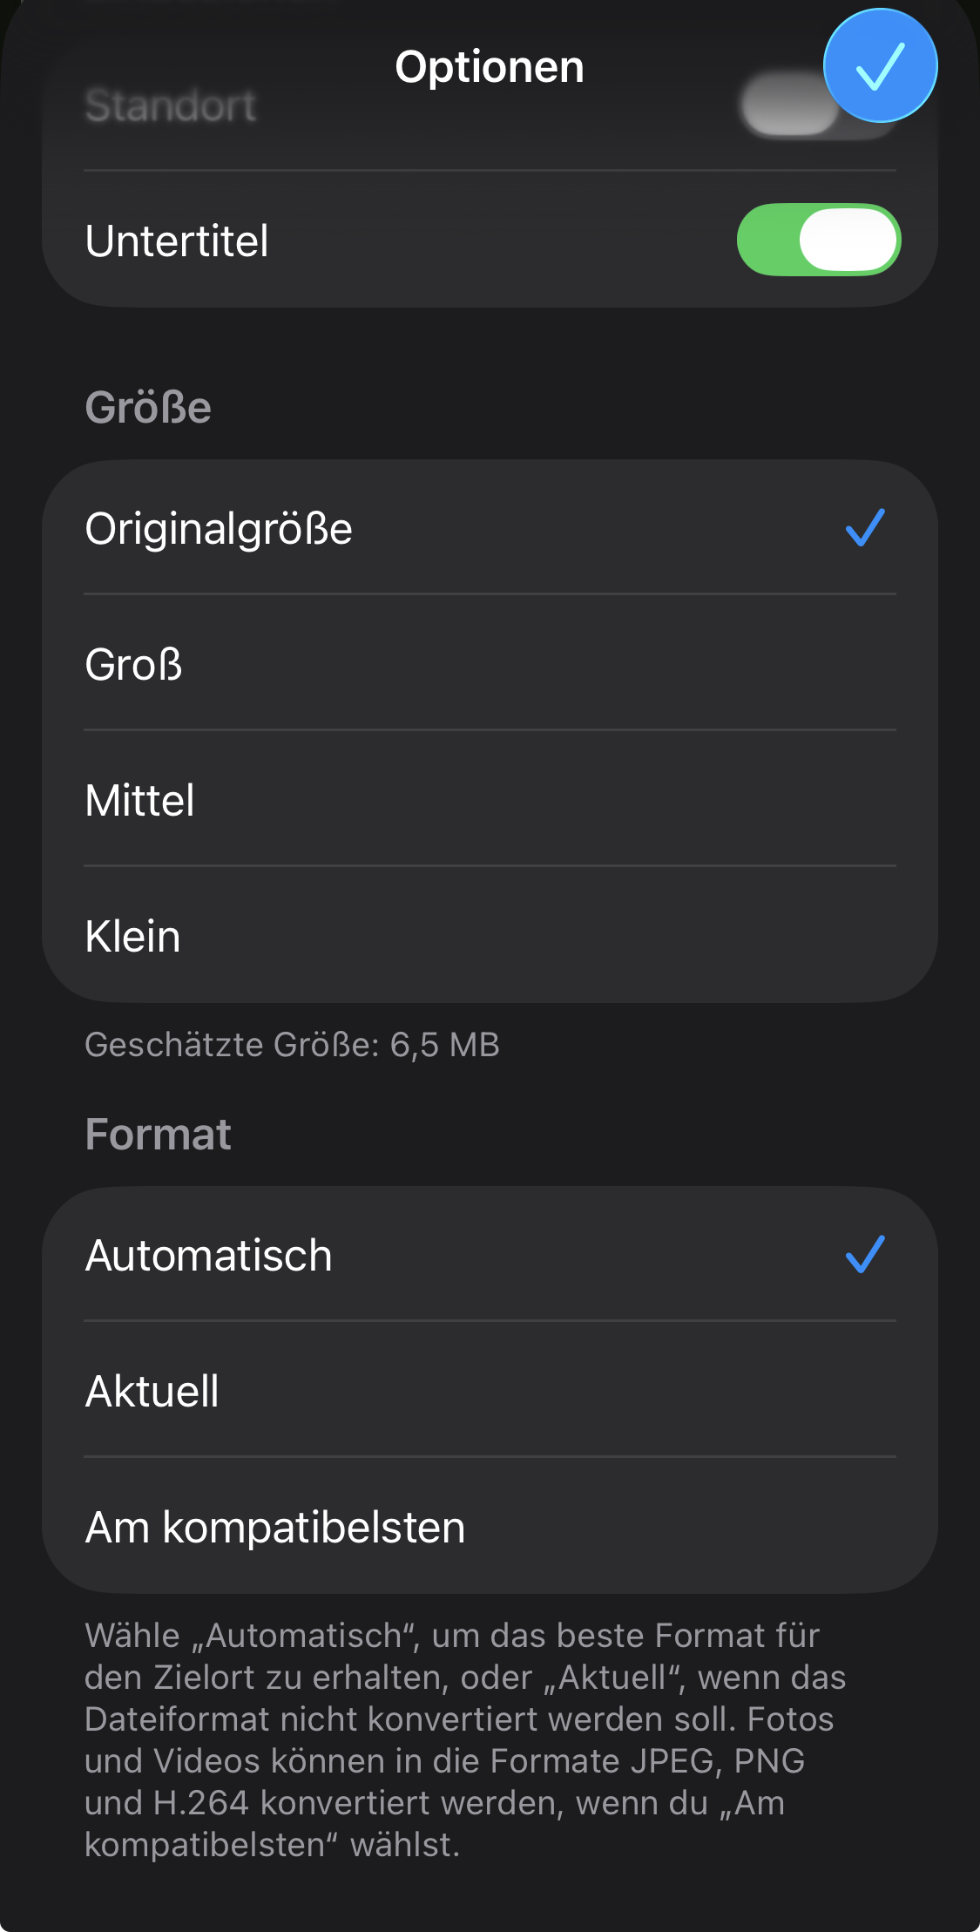
Task: Choose the Groß size option
Action: pyautogui.click(x=134, y=664)
